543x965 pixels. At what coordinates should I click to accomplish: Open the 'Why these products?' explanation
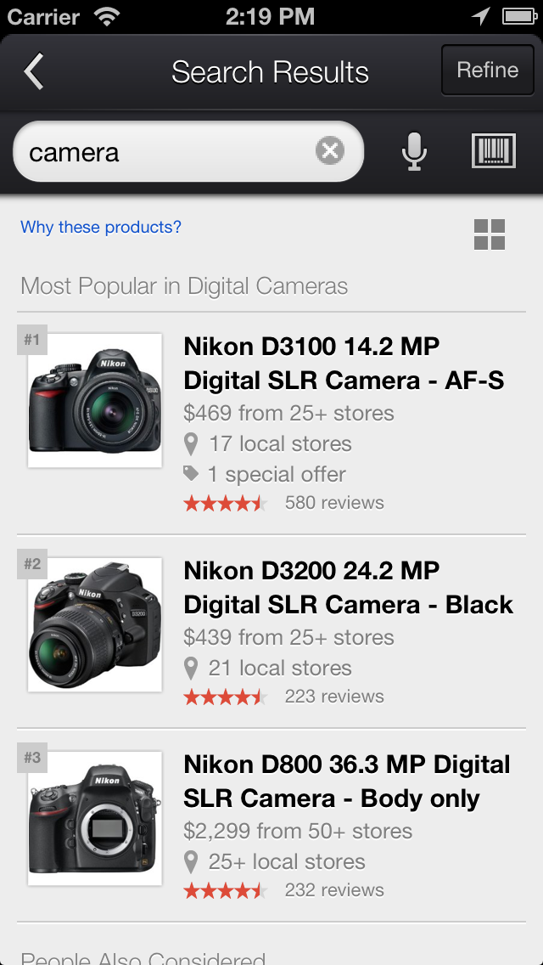pyautogui.click(x=99, y=227)
